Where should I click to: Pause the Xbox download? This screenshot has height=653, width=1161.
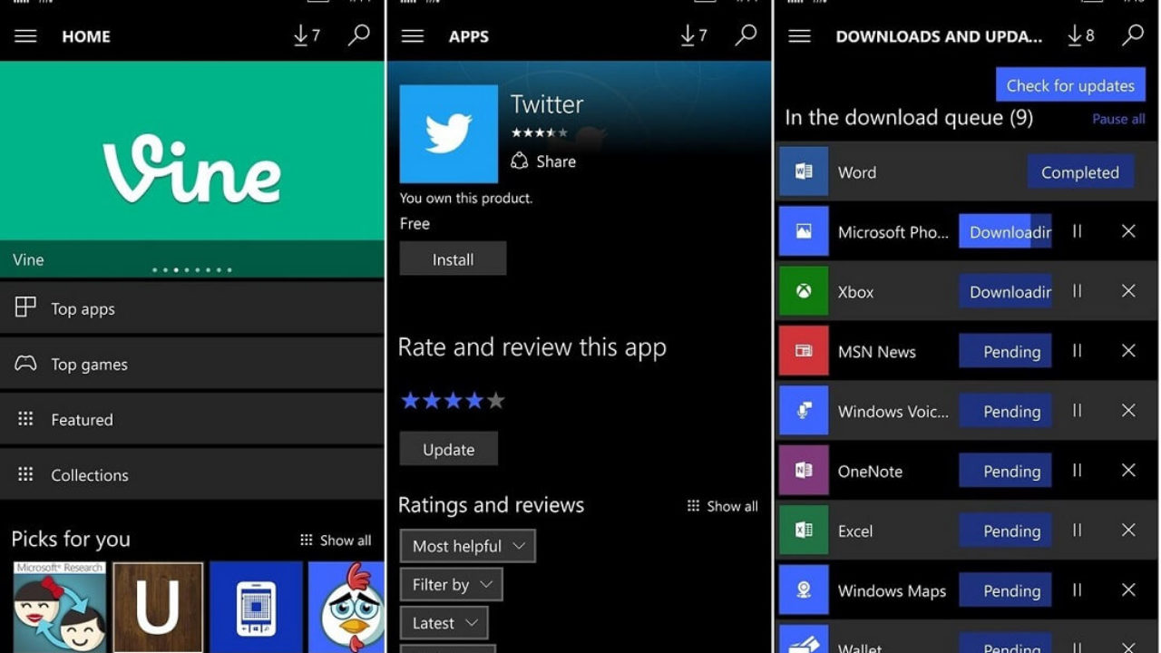(x=1078, y=291)
